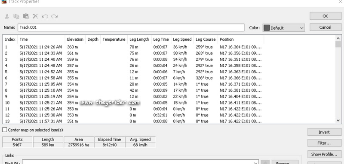Sort by the Elevation column header
Screen dimensions: 344x164
pos(75,39)
